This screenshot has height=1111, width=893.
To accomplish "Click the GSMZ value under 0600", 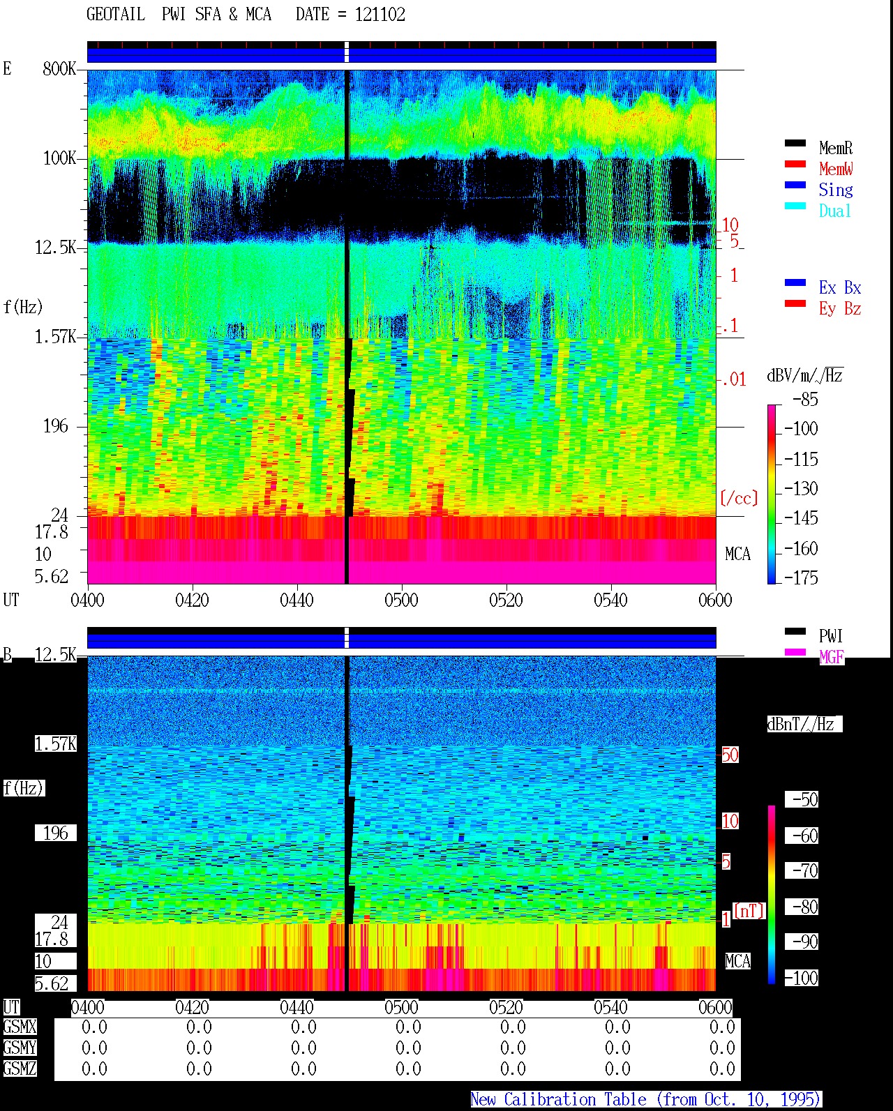I will click(x=722, y=1068).
